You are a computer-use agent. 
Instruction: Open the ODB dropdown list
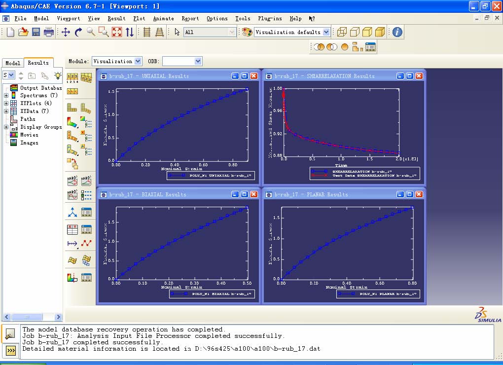click(198, 61)
